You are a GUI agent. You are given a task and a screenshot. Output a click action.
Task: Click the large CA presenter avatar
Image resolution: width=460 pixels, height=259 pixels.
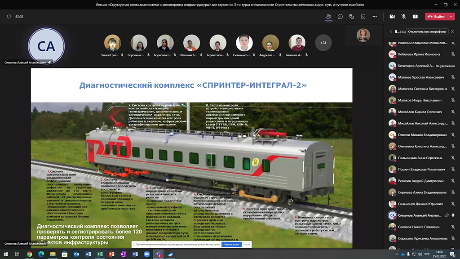[46, 46]
